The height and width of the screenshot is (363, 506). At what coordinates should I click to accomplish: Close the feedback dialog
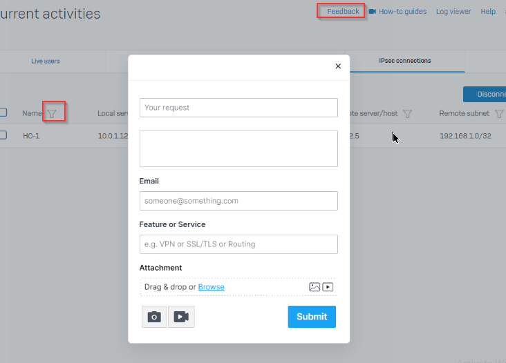pos(338,66)
